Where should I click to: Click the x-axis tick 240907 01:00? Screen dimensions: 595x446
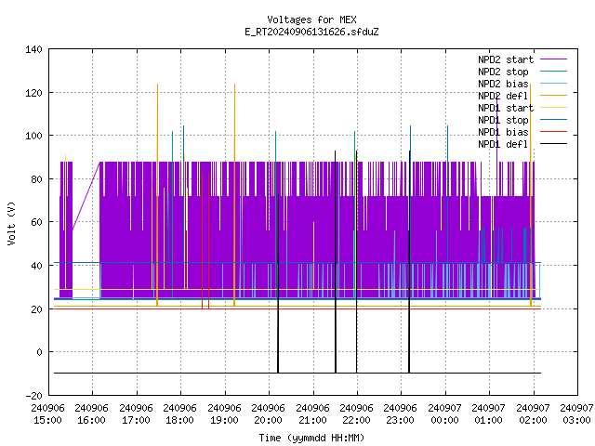[488, 414]
